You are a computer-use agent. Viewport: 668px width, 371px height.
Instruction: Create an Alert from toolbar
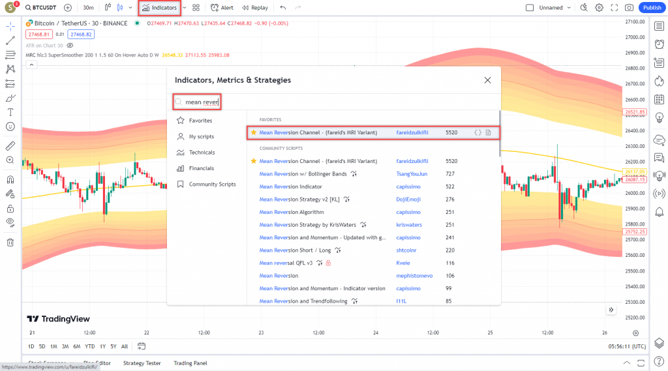pyautogui.click(x=222, y=8)
